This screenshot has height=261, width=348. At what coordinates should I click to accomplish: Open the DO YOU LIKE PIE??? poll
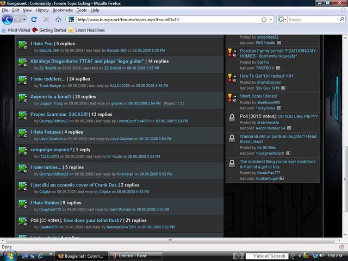(x=297, y=116)
